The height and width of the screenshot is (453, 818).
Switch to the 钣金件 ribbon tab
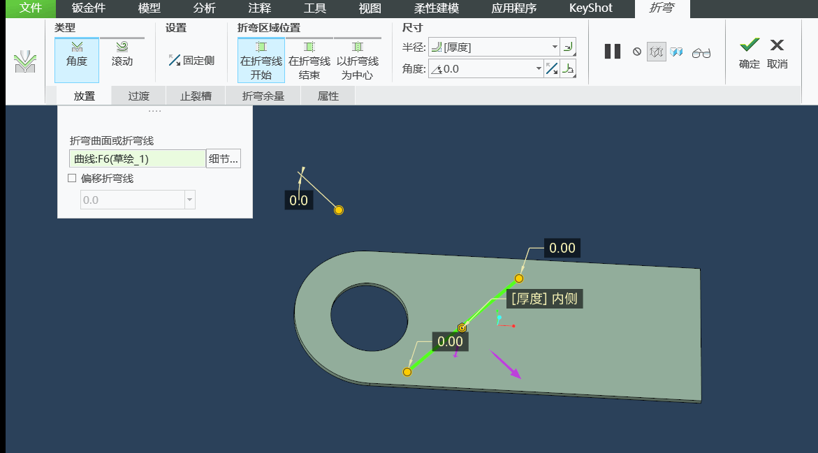[x=88, y=8]
